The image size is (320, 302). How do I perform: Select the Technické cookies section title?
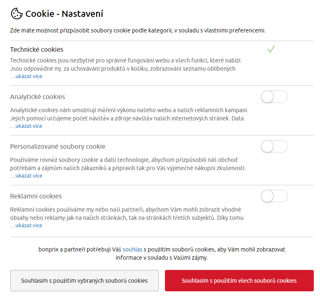(x=37, y=50)
